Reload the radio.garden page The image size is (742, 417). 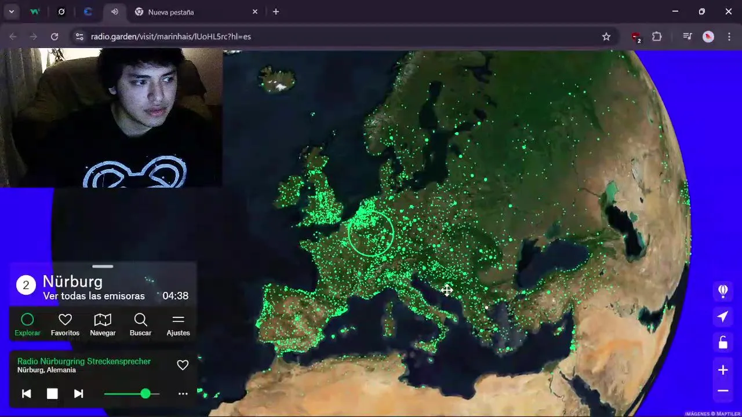[54, 36]
